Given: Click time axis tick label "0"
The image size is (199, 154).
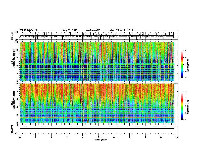Looking at the screenshot, I should pos(20,137).
